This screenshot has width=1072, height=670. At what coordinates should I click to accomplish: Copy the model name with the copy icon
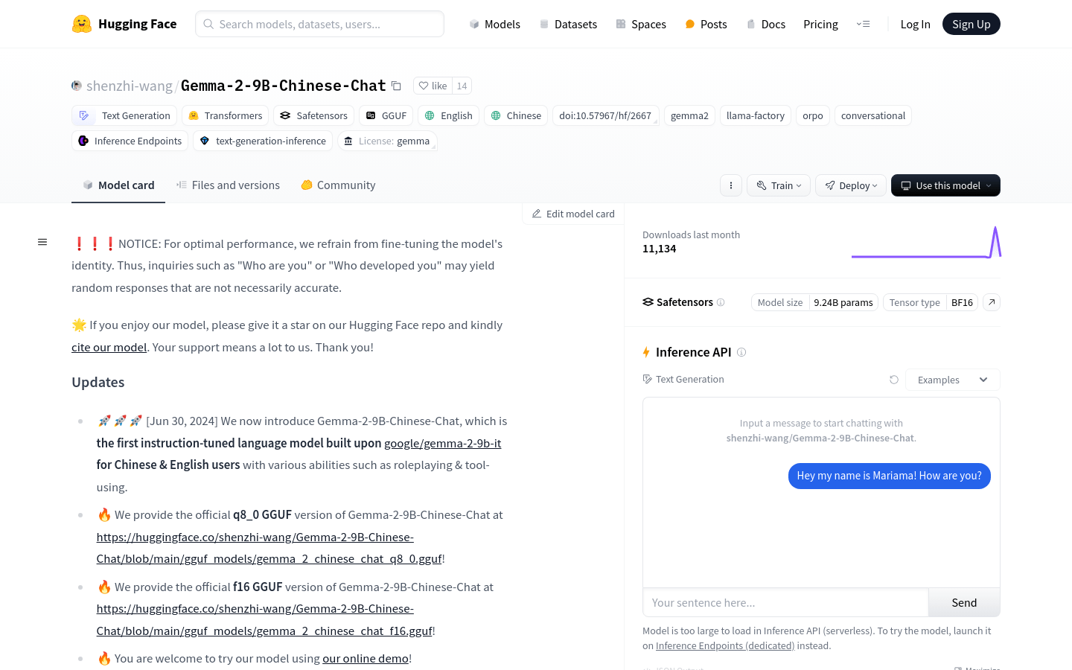(397, 86)
